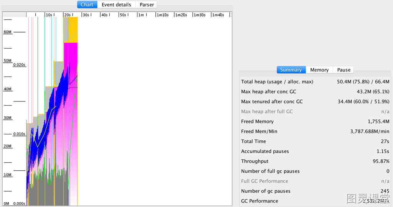
Task: Click the GC Performance label
Action: (260, 201)
